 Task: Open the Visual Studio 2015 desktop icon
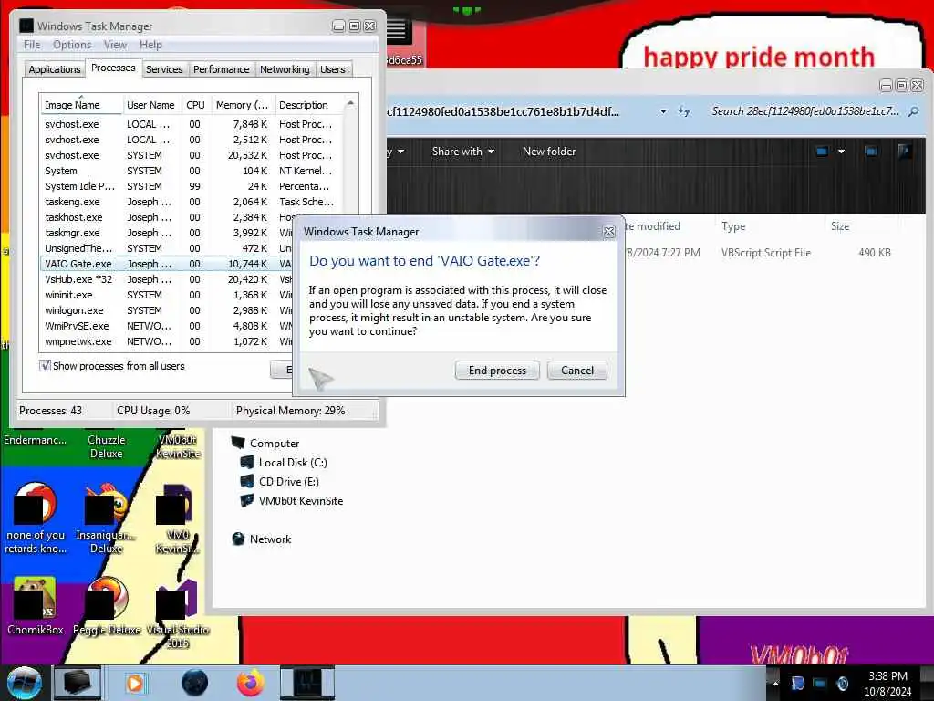pos(178,614)
